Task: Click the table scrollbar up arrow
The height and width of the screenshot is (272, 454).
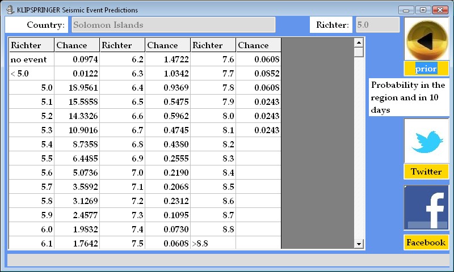Action: (x=358, y=42)
